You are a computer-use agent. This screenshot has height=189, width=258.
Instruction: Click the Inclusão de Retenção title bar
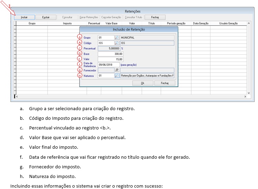pos(129,30)
